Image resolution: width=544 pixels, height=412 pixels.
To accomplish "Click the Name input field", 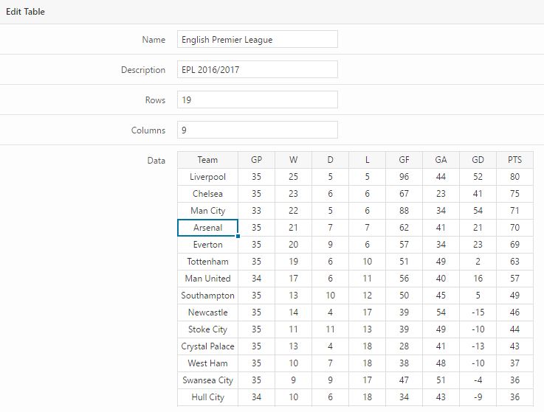I will pyautogui.click(x=257, y=40).
